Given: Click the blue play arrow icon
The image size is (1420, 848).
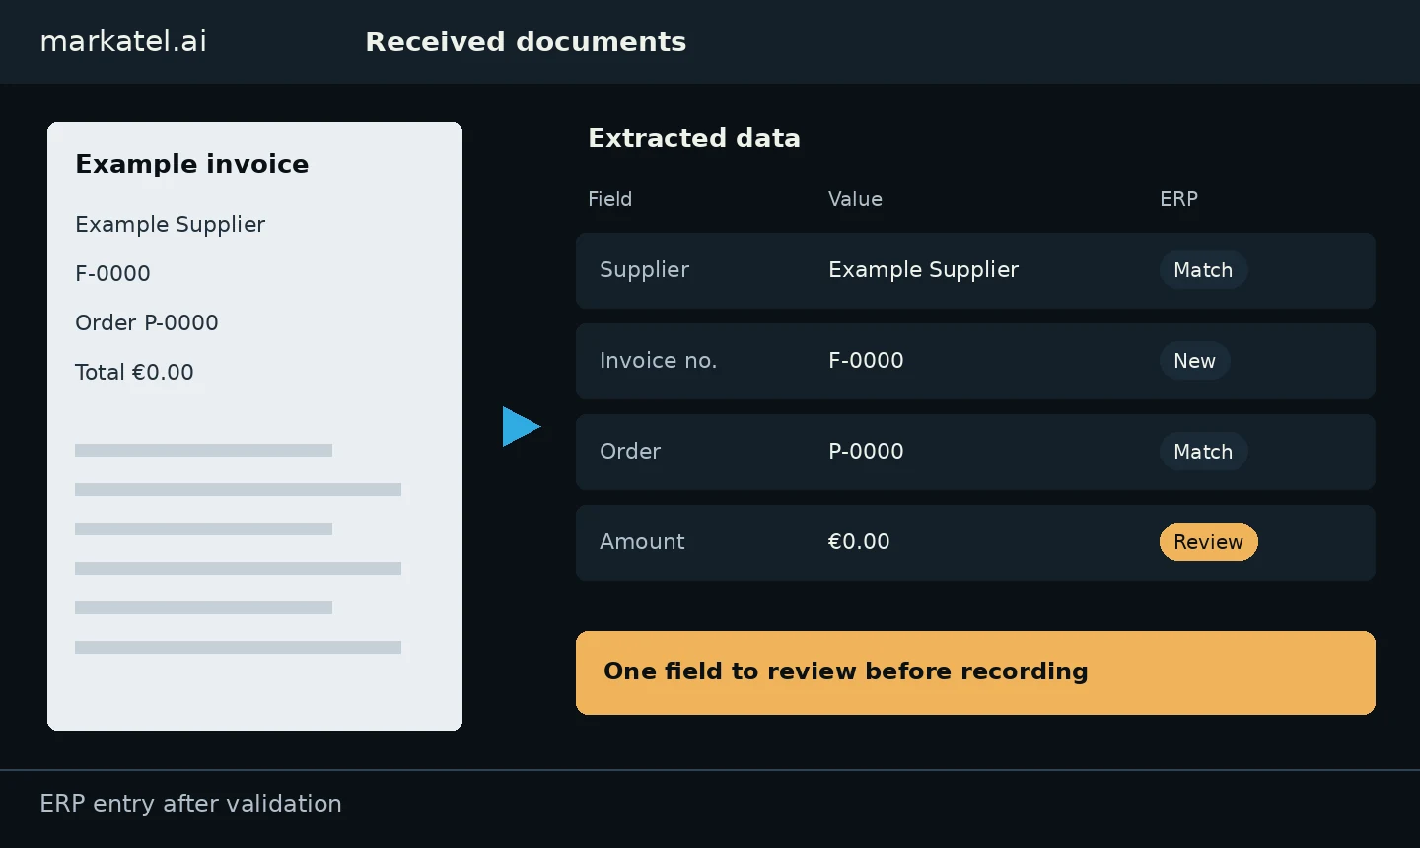Looking at the screenshot, I should pos(522,426).
